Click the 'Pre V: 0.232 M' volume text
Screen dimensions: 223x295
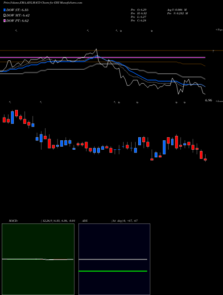pos(177,13)
